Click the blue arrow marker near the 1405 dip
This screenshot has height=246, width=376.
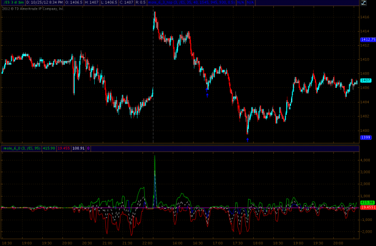[207, 95]
